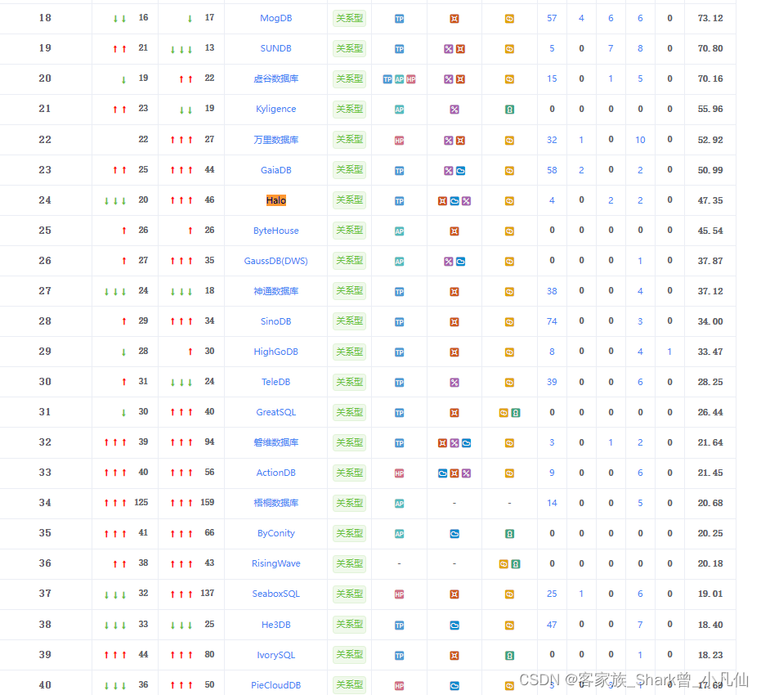Click the TP icon in Halo row

click(x=400, y=201)
